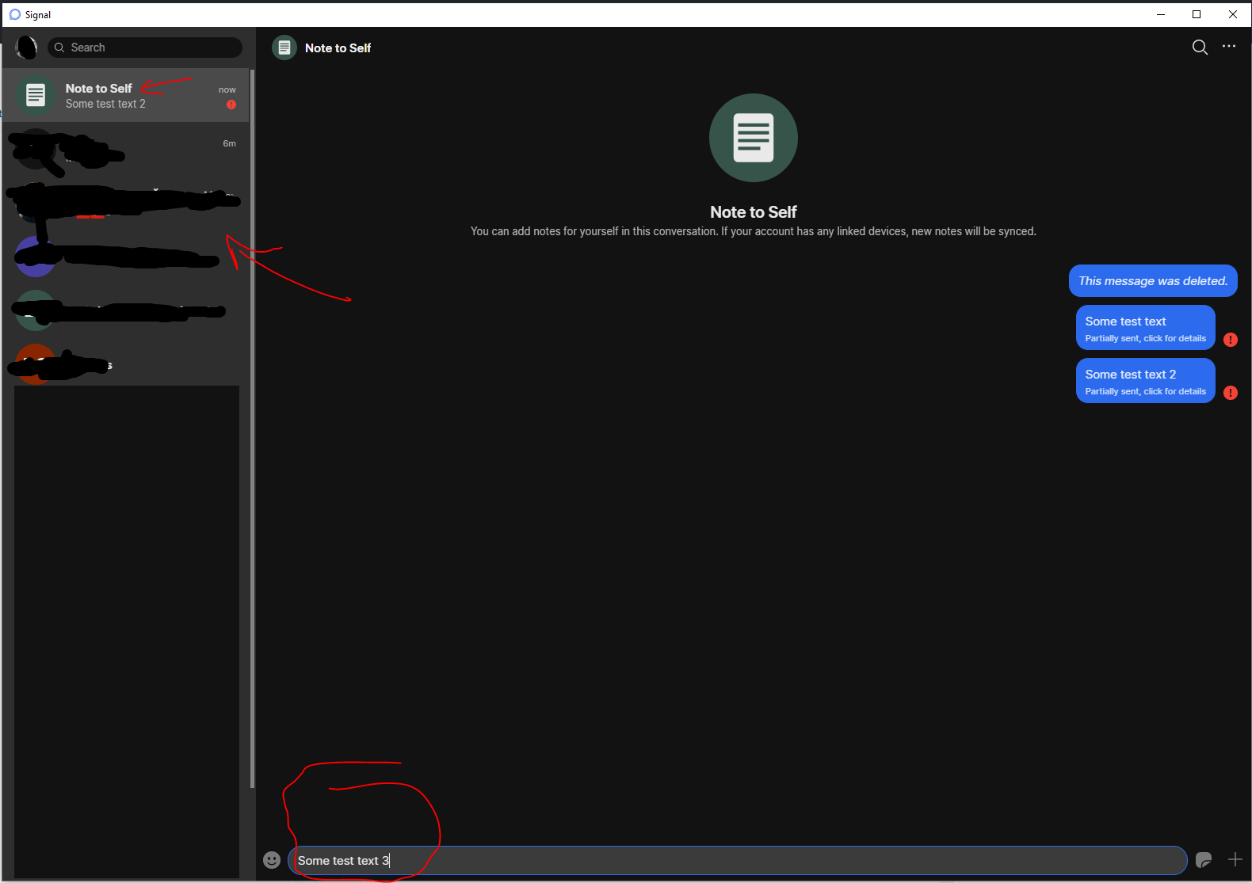Image resolution: width=1252 pixels, height=883 pixels.
Task: Search within this conversation
Action: 1200,48
